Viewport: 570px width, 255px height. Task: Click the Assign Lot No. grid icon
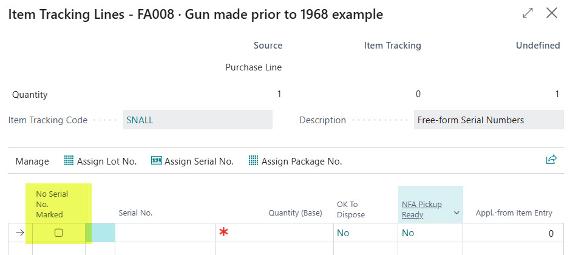(69, 161)
